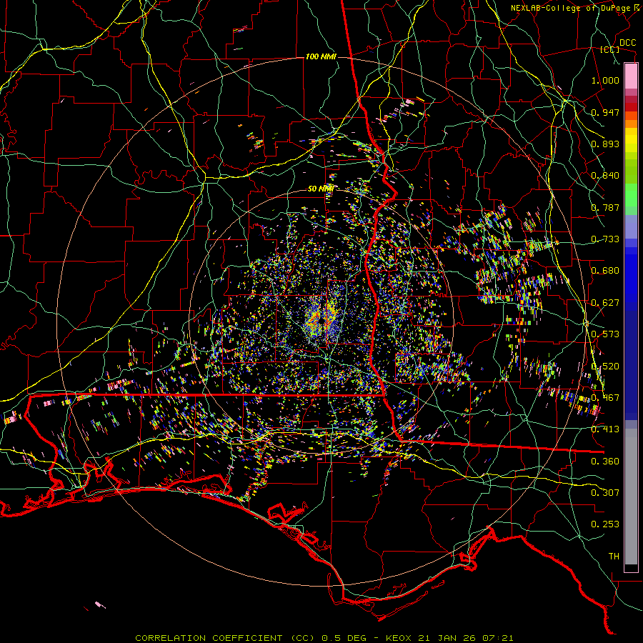The height and width of the screenshot is (643, 643).
Task: Click the 0.467 color scale value
Action: click(x=605, y=398)
